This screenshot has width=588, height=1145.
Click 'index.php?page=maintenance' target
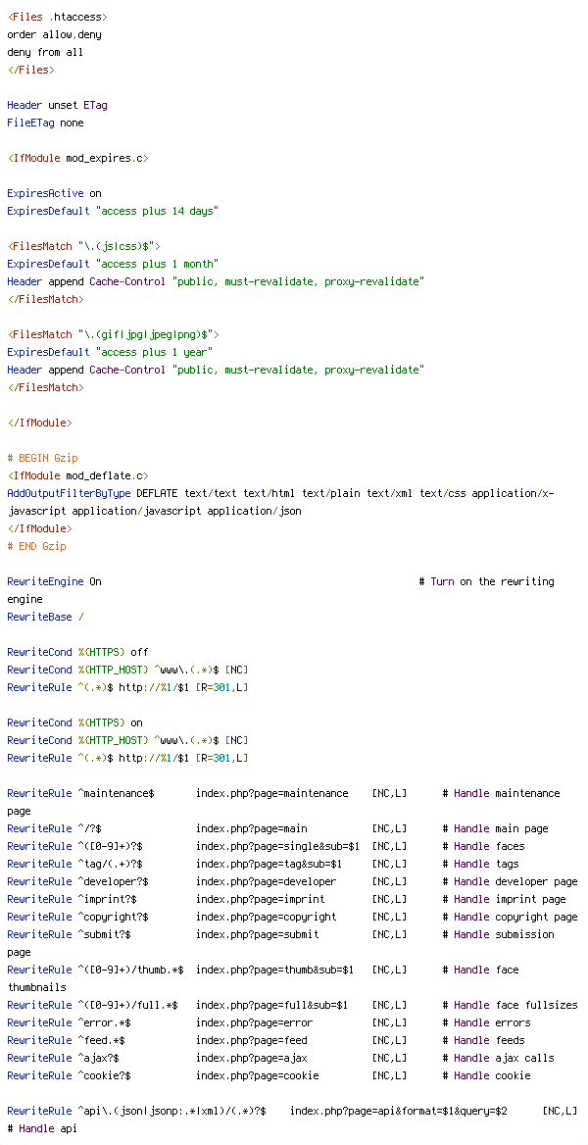pos(271,793)
